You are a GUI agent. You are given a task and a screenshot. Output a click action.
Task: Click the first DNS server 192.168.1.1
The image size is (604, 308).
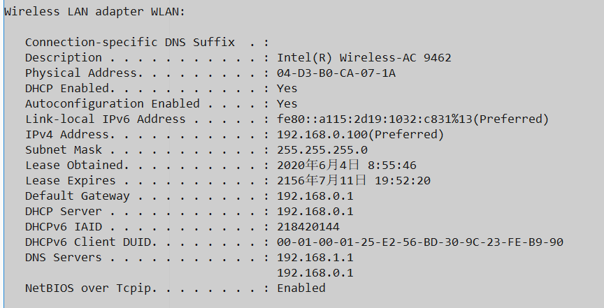point(315,258)
